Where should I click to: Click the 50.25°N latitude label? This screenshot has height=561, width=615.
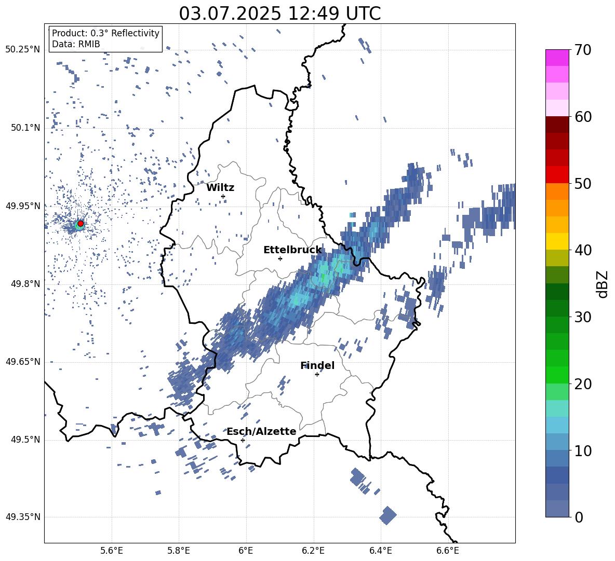tap(22, 50)
